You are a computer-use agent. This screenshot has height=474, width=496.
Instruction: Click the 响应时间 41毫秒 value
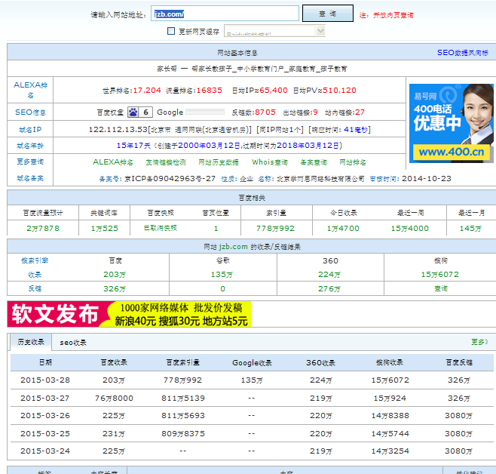[x=356, y=130]
